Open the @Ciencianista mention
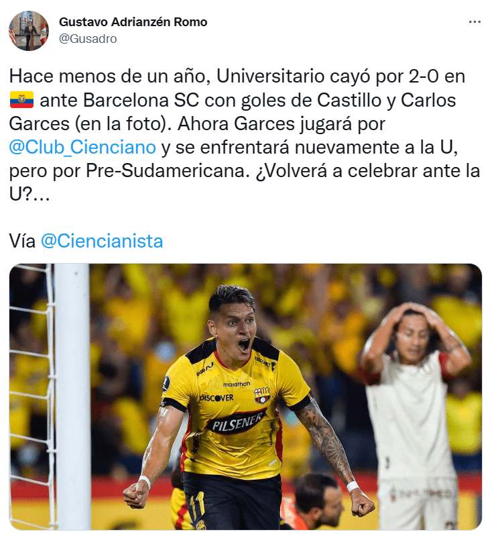The height and width of the screenshot is (534, 496). point(102,241)
